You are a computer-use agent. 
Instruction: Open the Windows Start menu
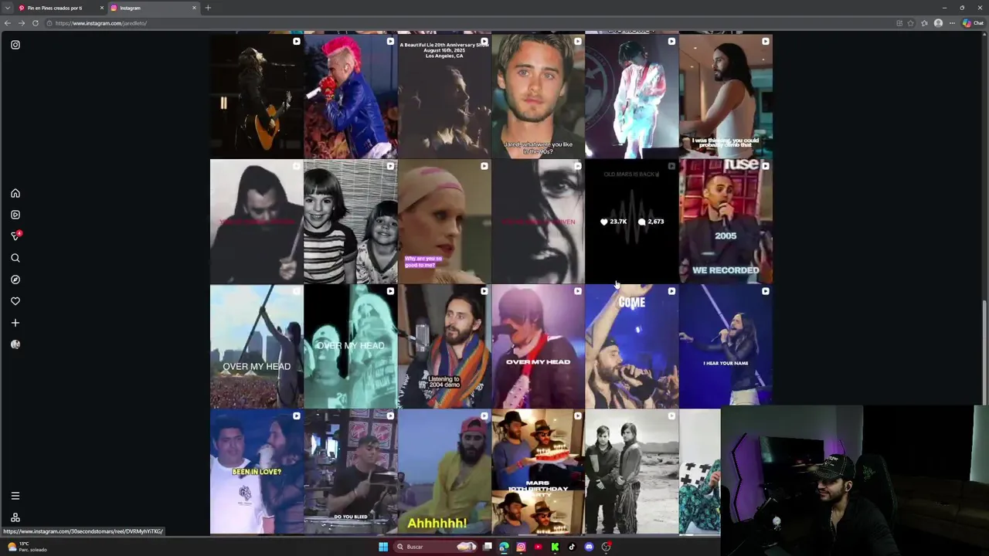(382, 547)
